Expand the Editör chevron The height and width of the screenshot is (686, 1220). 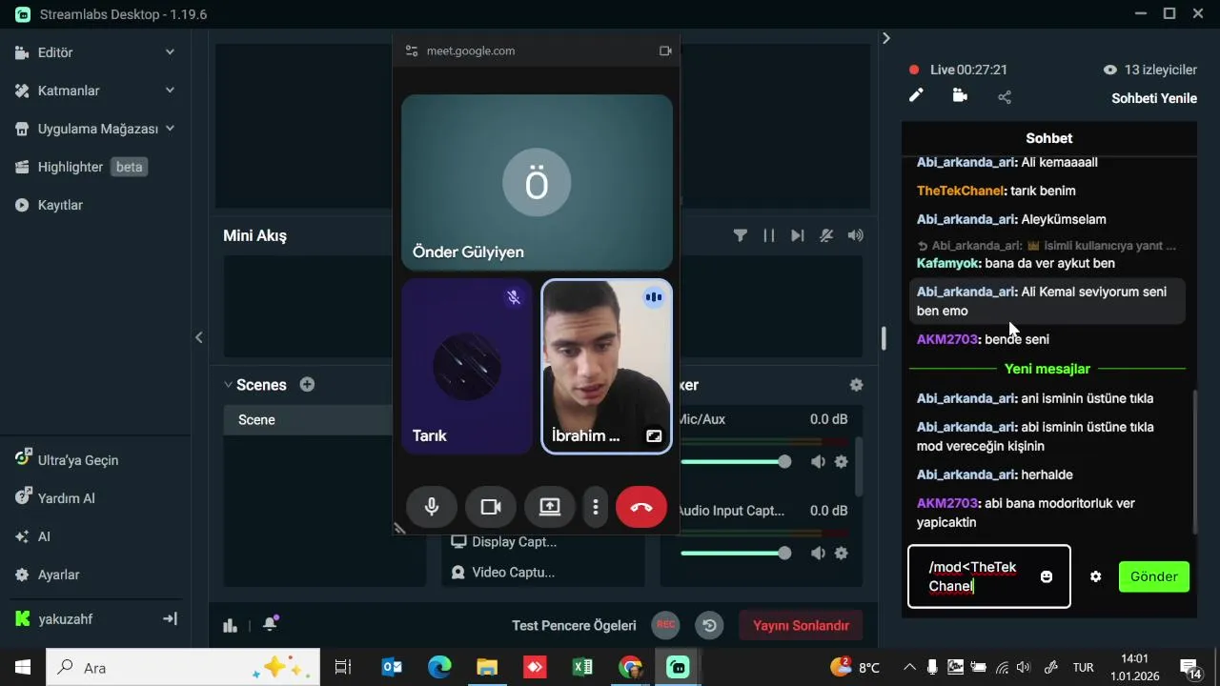pos(170,52)
